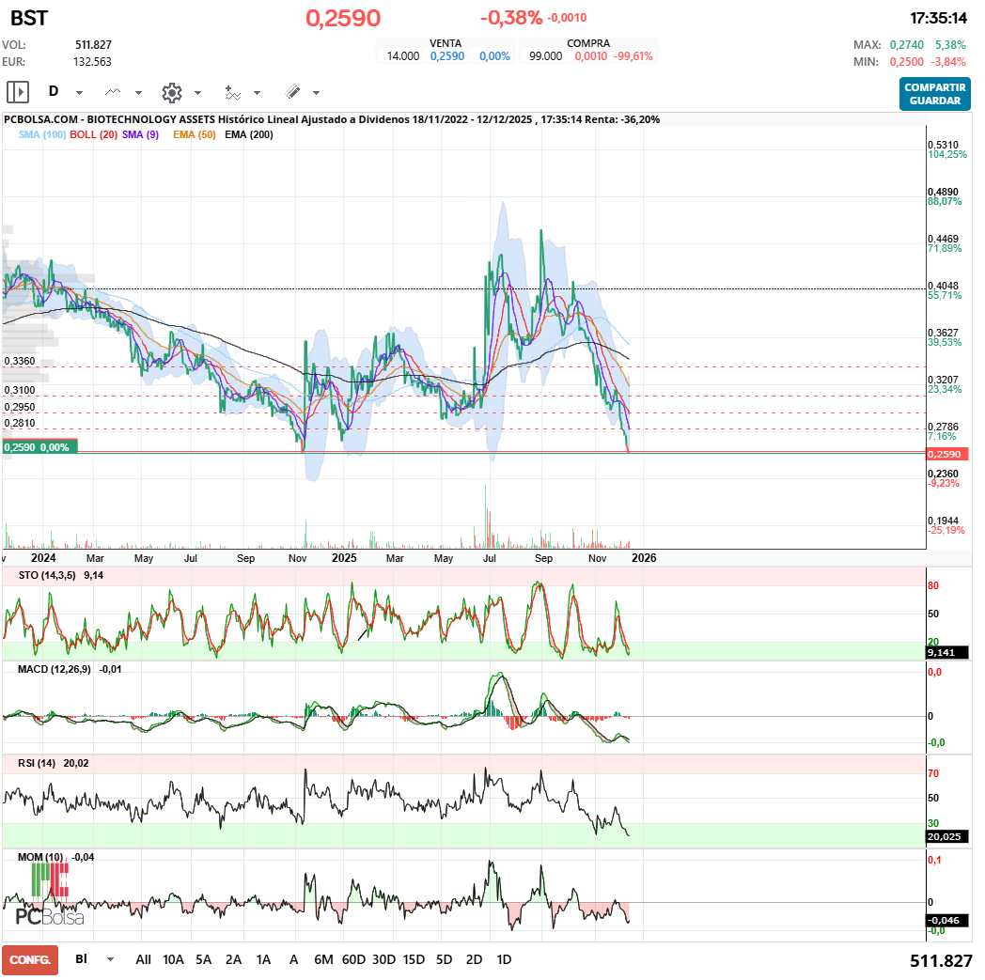Viewport: 985px width, 980px height.
Task: Click the COMPRA price 0,0010
Action: tap(591, 55)
